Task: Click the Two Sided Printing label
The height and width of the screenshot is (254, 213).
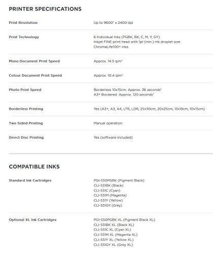Action: (x=26, y=123)
